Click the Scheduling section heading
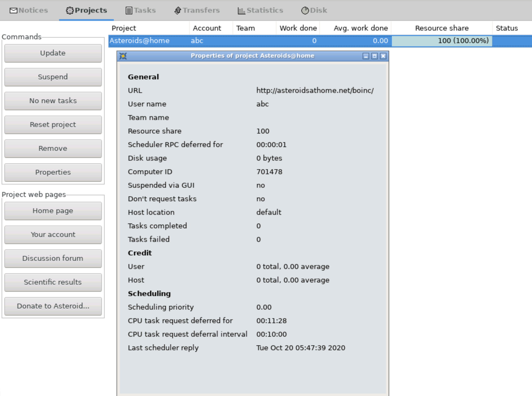532x396 pixels. pos(149,294)
